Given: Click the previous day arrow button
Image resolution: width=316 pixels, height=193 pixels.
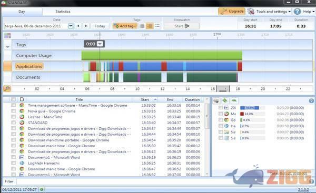Looking at the screenshot, I should pos(78,26).
